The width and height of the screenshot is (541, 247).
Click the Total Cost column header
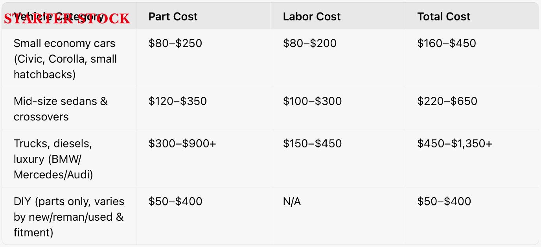(x=444, y=16)
